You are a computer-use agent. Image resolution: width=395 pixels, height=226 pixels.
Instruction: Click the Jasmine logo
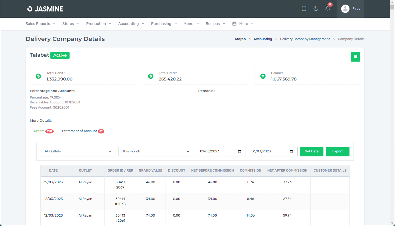point(45,9)
